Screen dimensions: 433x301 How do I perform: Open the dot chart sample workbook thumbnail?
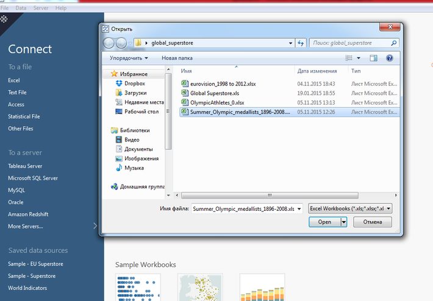138,287
